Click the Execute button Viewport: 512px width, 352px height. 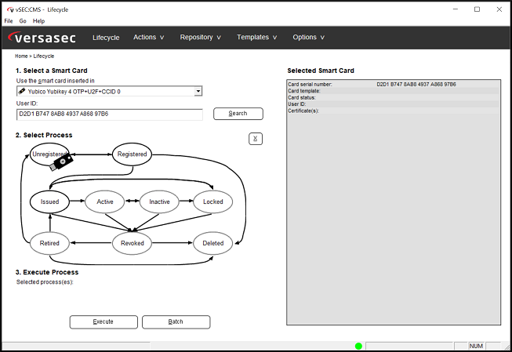click(103, 321)
